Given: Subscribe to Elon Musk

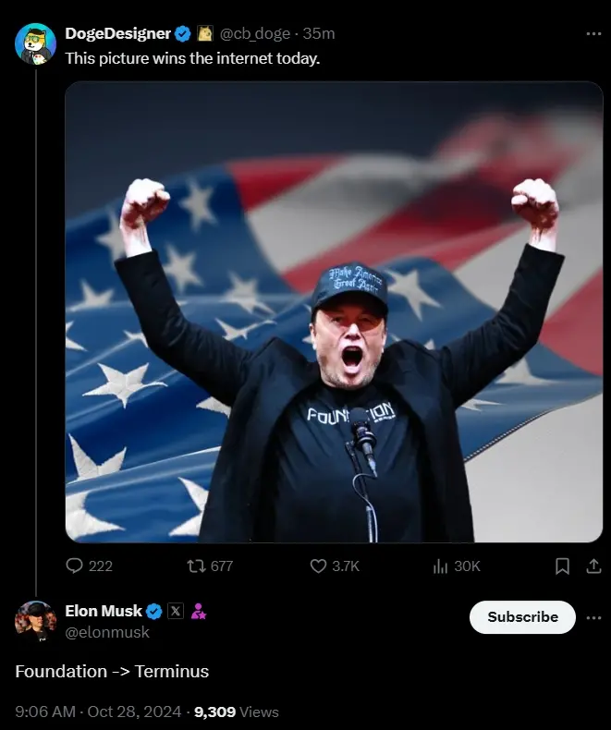Looking at the screenshot, I should tap(522, 616).
